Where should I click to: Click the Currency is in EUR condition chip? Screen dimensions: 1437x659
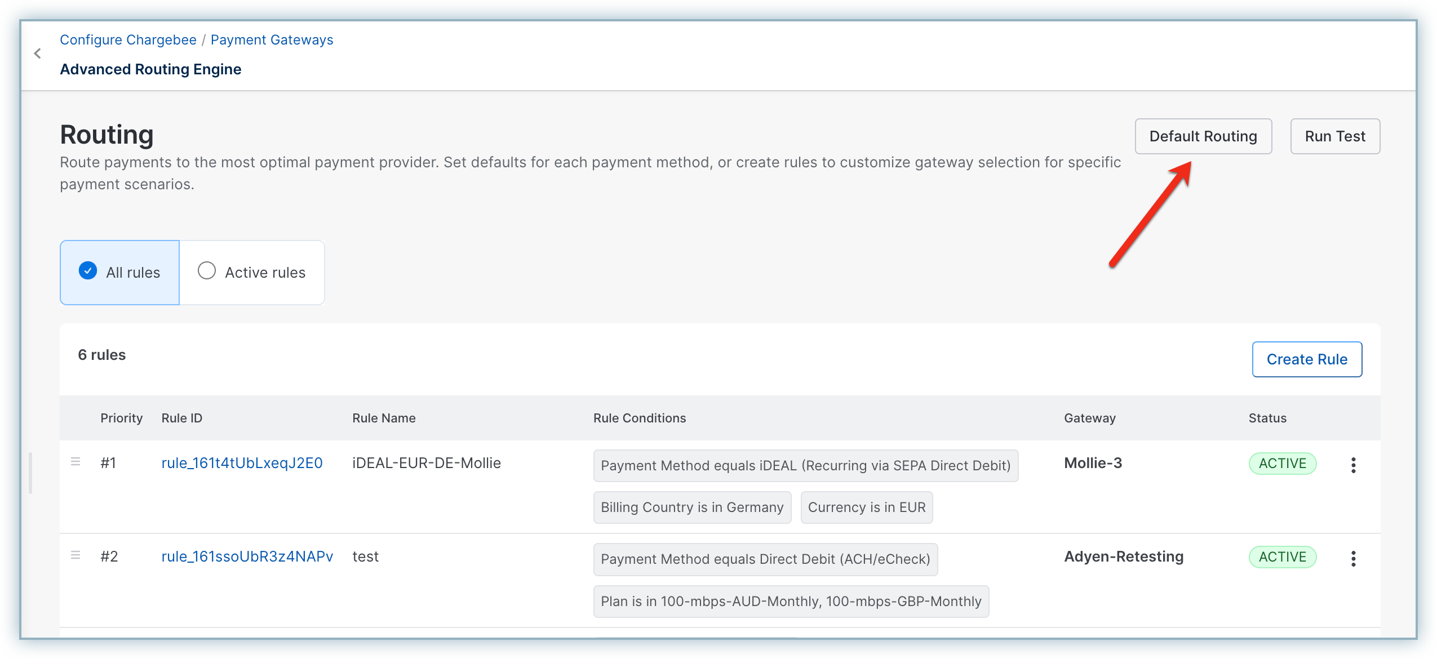pos(866,507)
